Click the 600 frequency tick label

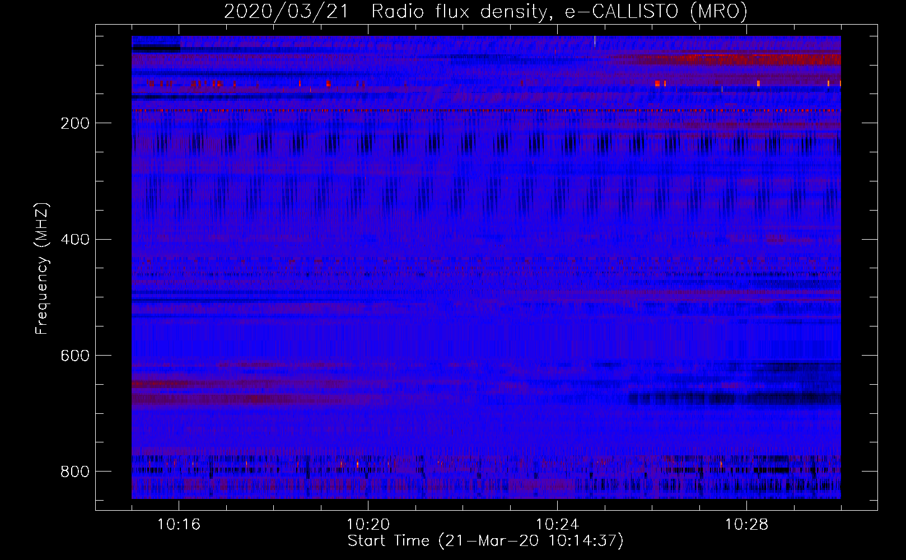tap(74, 356)
